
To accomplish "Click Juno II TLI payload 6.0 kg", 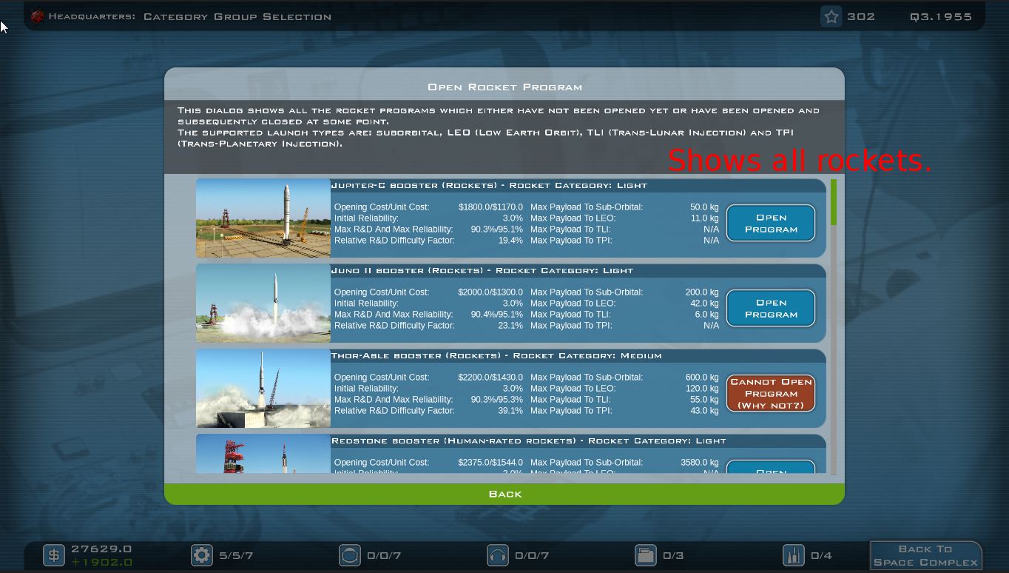I will 707,315.
